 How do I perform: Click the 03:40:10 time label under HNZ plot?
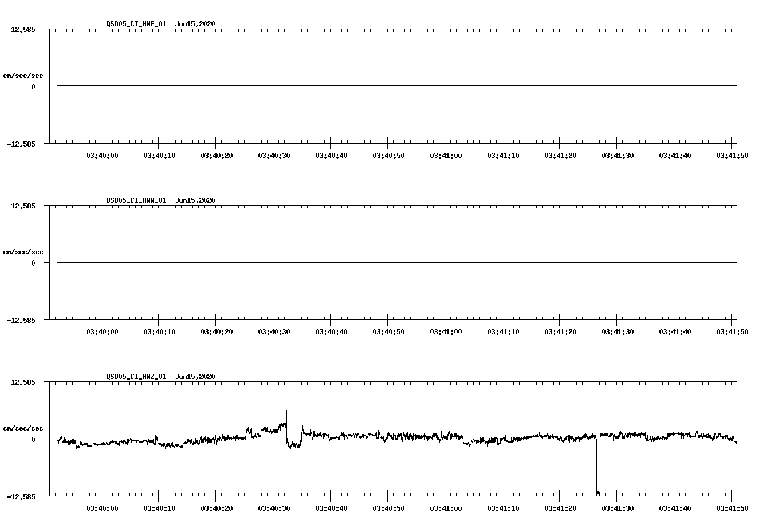pos(159,508)
